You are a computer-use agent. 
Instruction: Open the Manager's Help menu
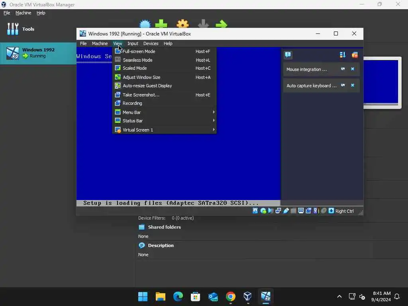point(41,13)
